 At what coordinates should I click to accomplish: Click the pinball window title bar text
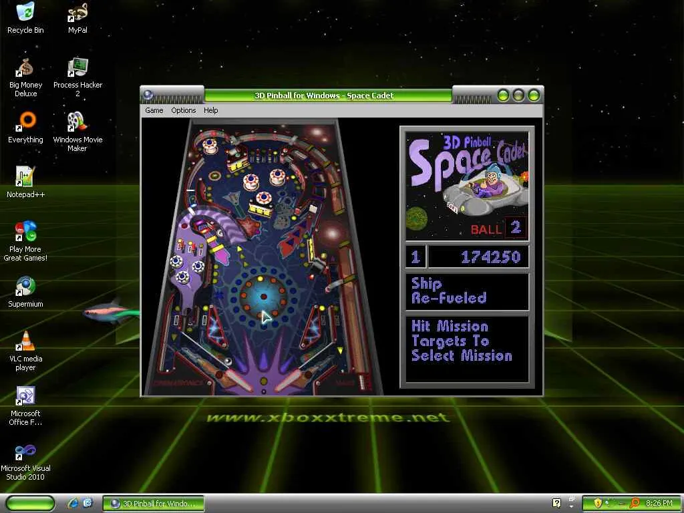(324, 96)
